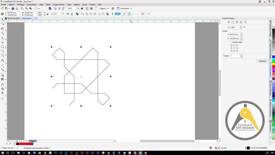Click the rotation angle input field
Viewport: 275px width, 155px height.
point(235,27)
